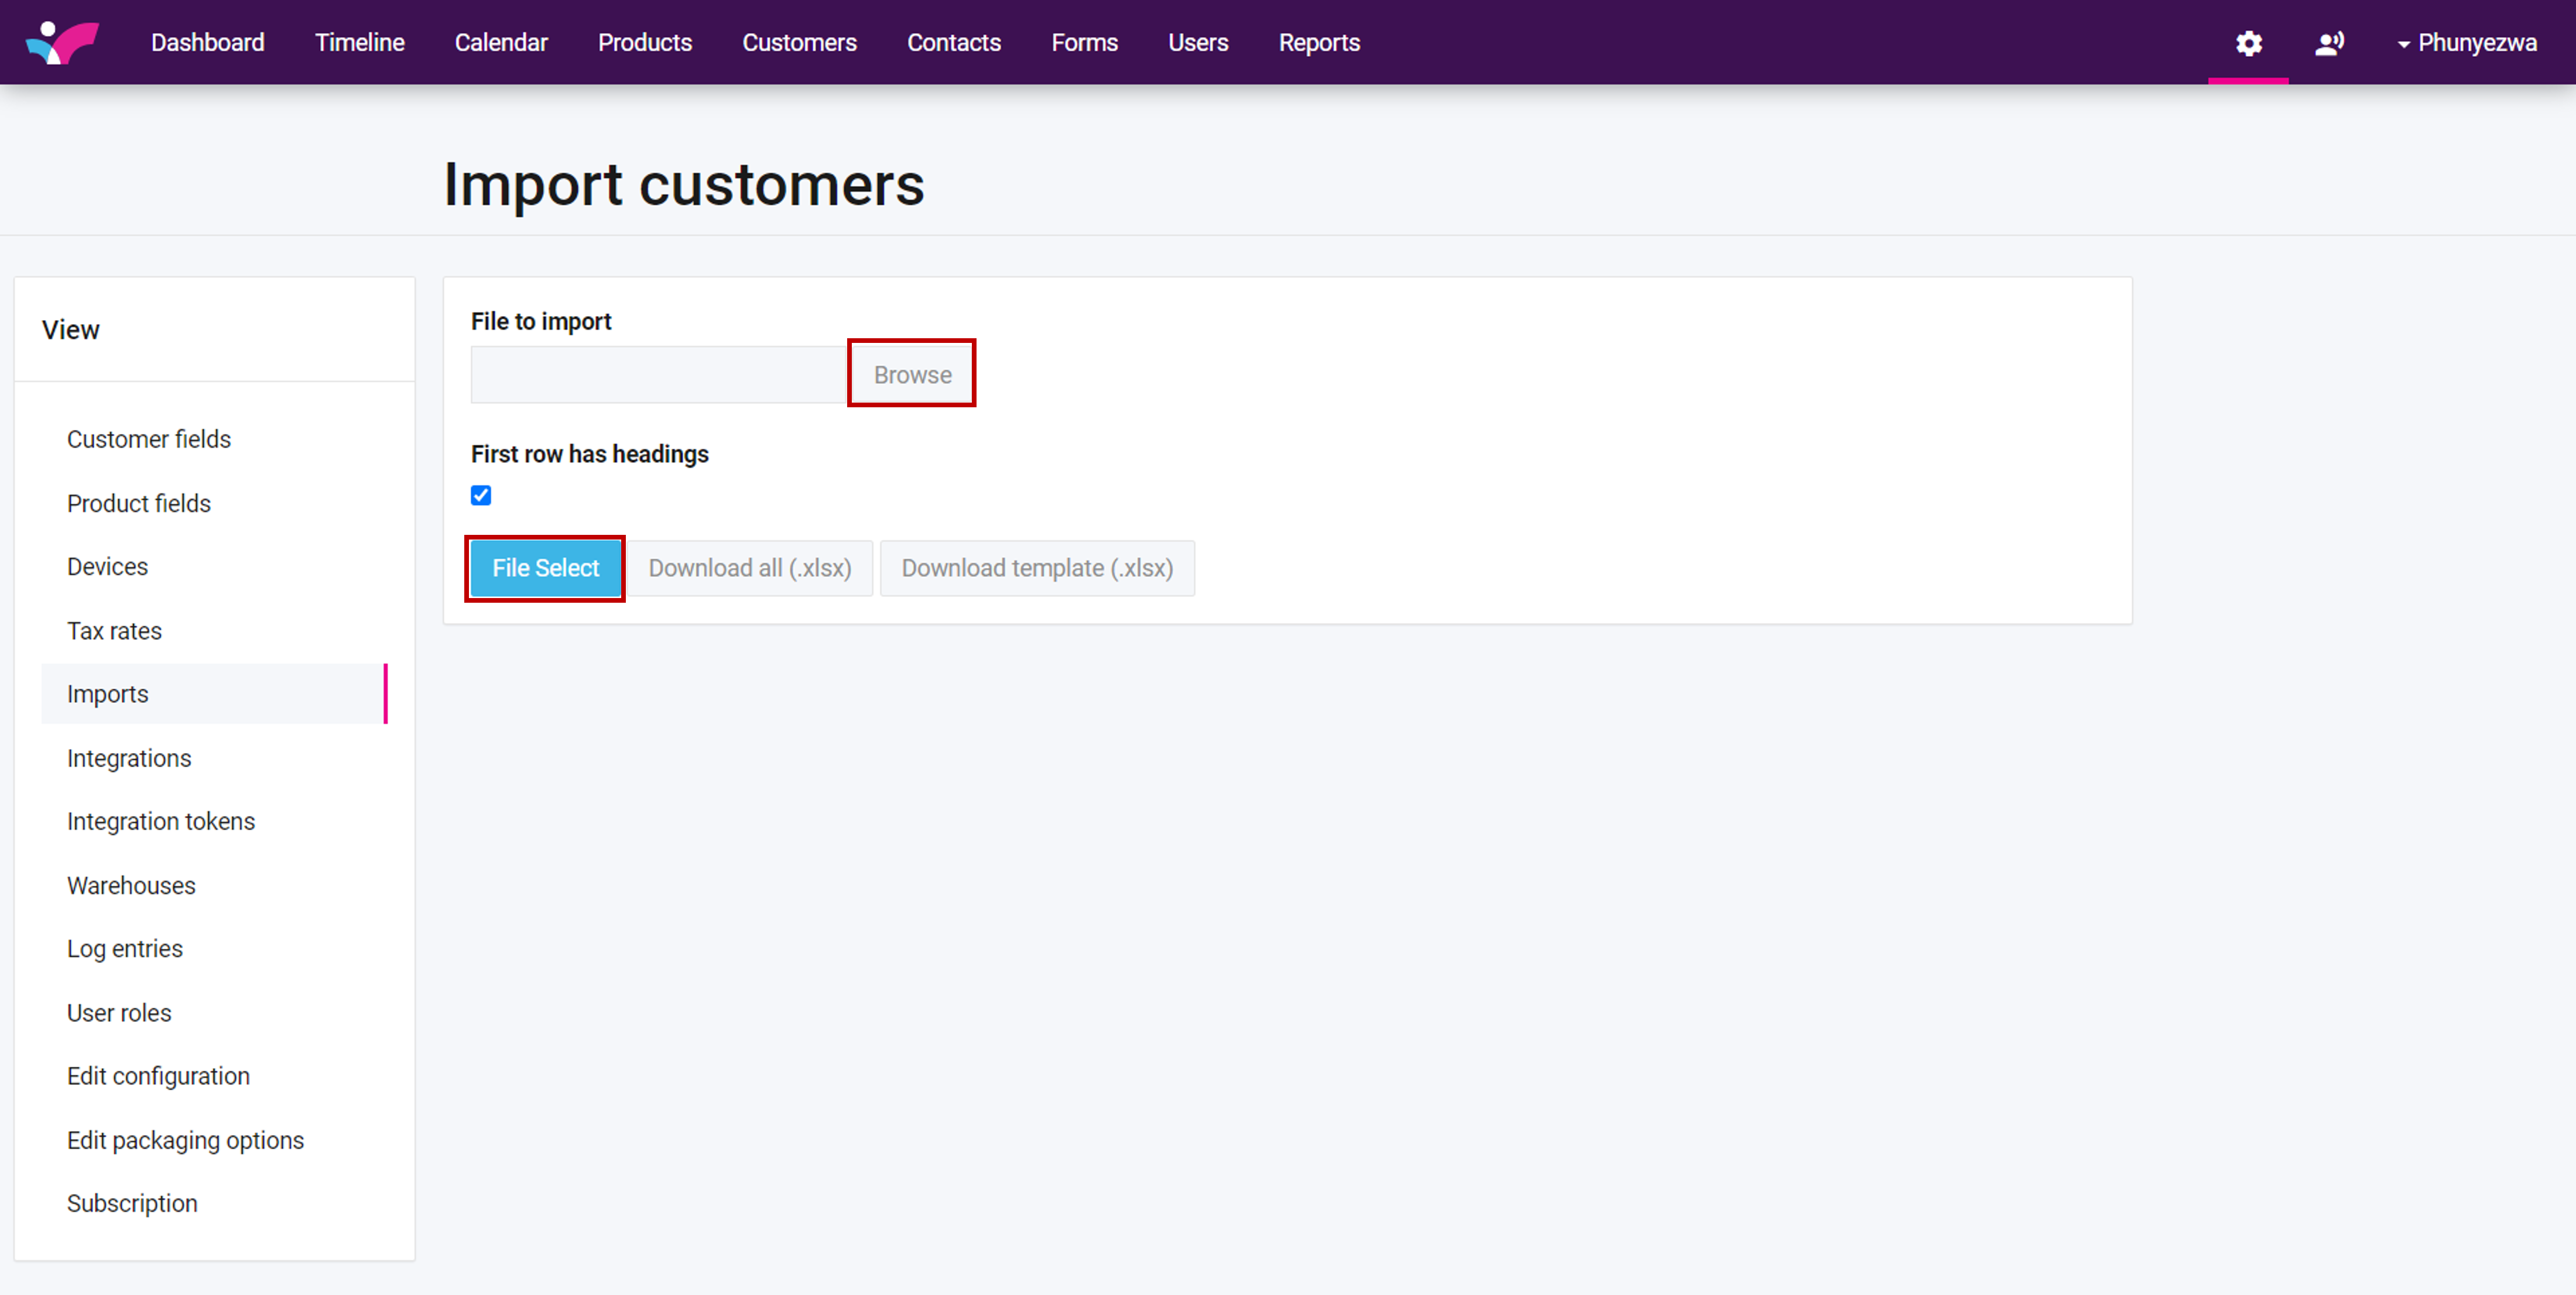Go to the Customers menu
The height and width of the screenshot is (1295, 2576).
pos(798,43)
